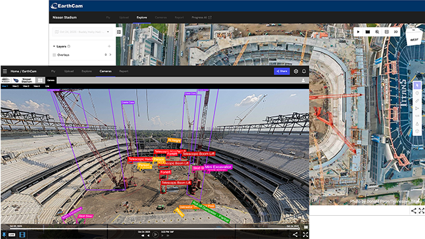Screen dimensions: 425x239
Task: Click the play button in the map toolbar
Action: [x=359, y=32]
